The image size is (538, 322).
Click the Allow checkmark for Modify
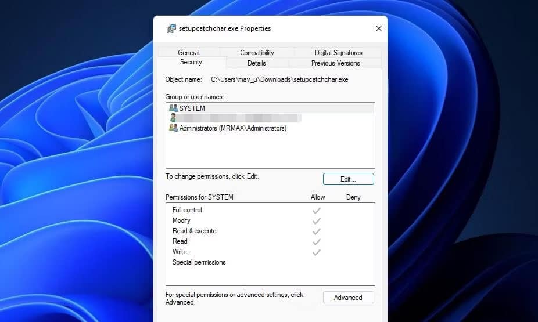coord(316,221)
